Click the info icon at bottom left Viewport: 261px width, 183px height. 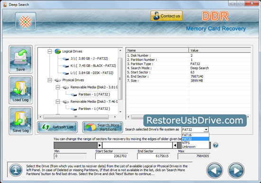pyautogui.click(x=16, y=170)
